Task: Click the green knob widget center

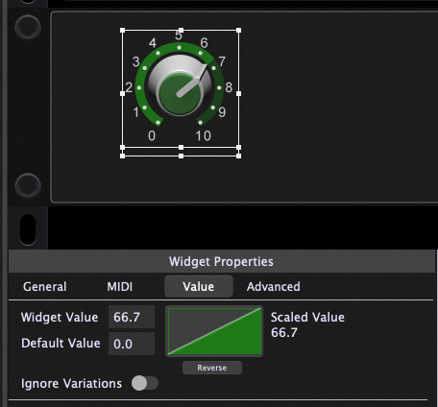Action: 180,93
